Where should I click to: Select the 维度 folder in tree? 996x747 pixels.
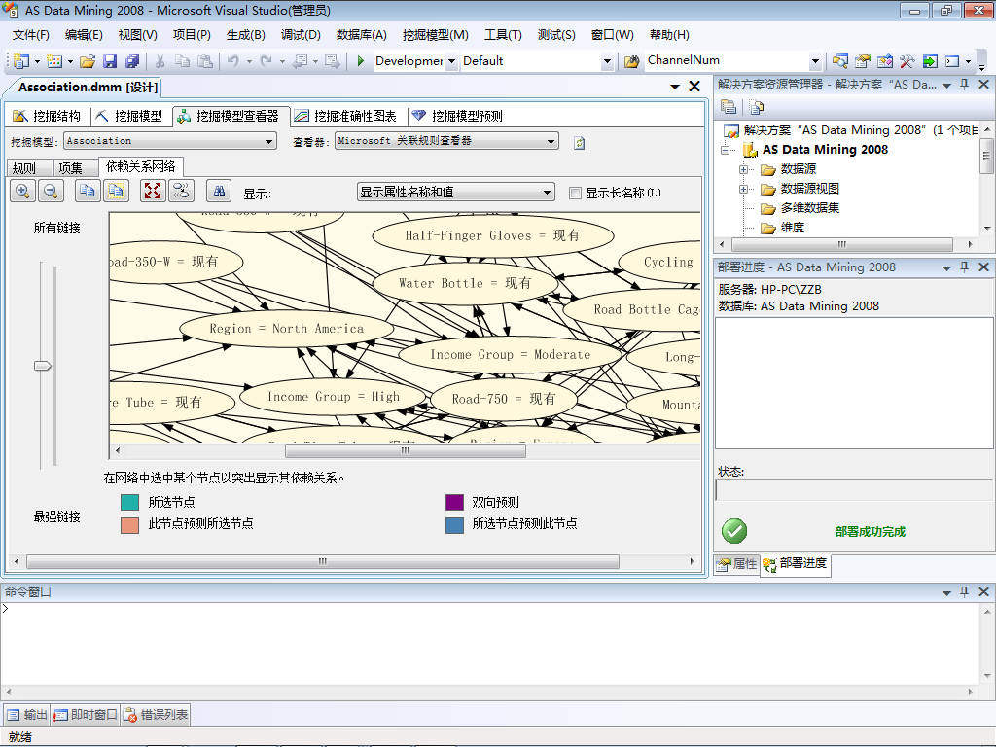click(x=792, y=228)
